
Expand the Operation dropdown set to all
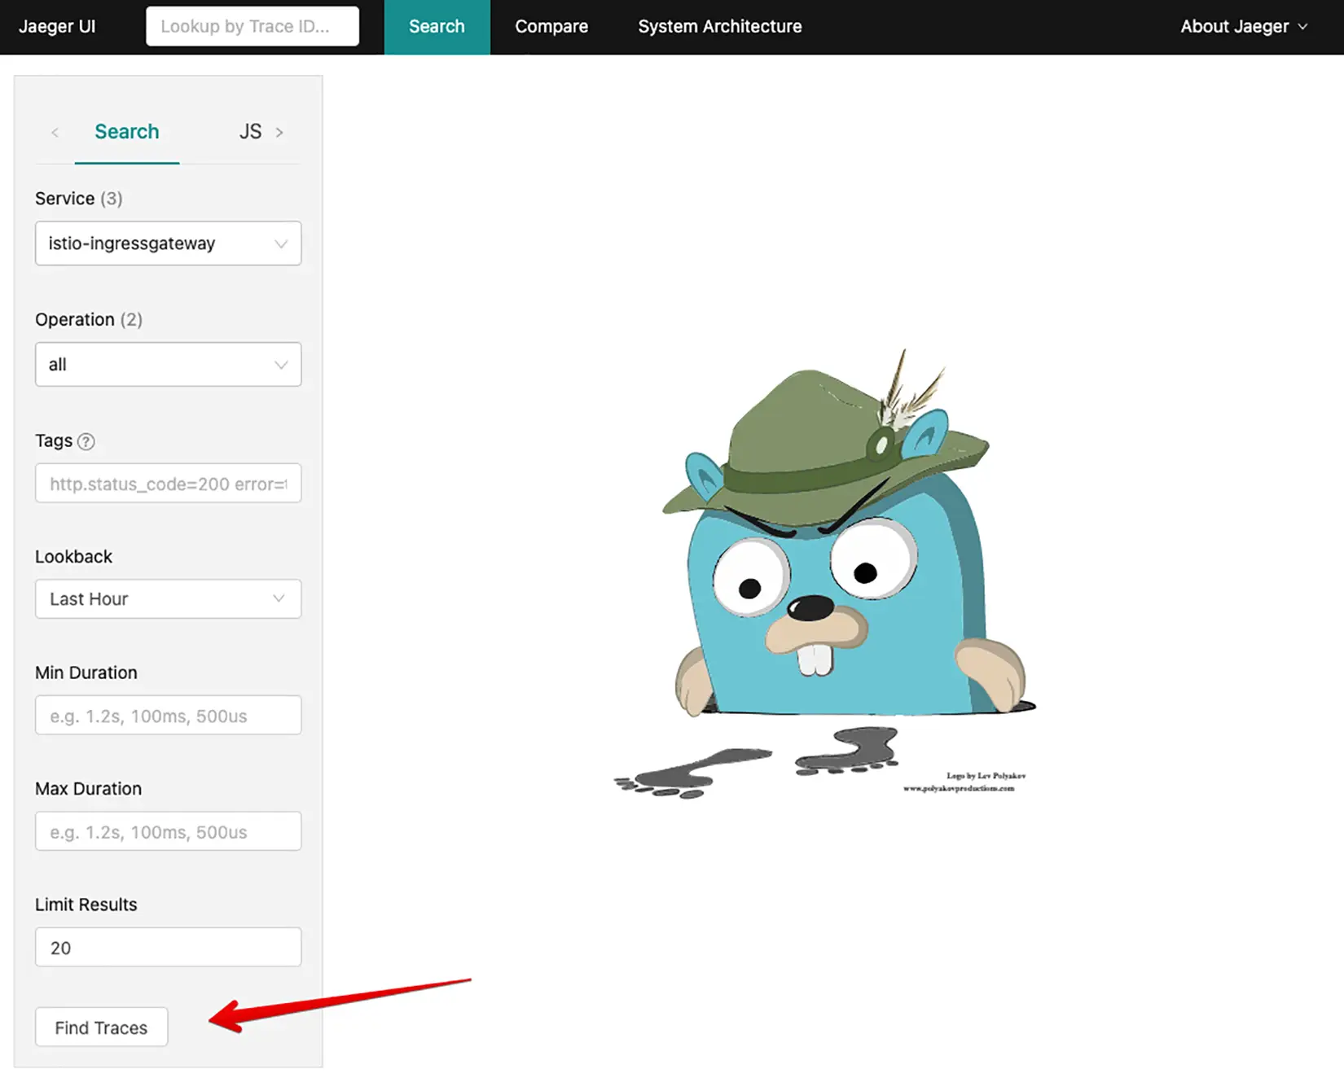(168, 364)
